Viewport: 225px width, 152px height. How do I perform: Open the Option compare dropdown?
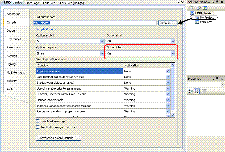pyautogui.click(x=102, y=53)
